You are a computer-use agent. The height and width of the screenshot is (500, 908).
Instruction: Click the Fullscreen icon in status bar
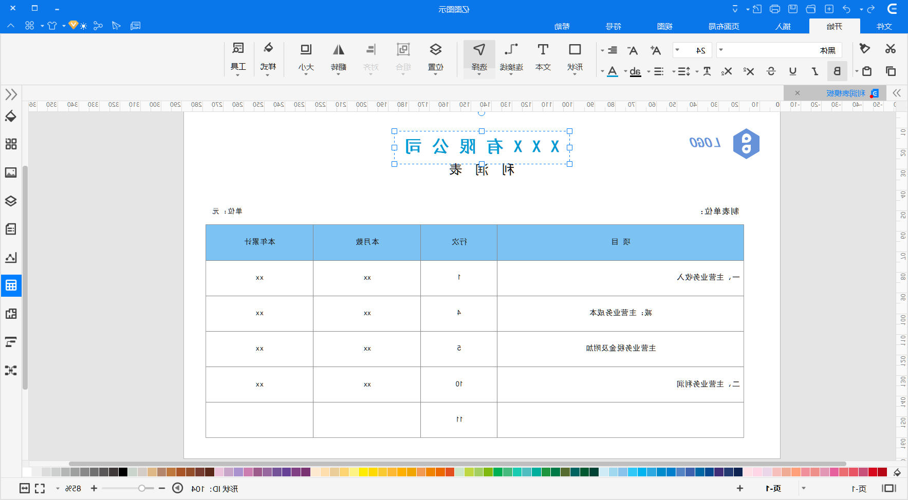coord(40,488)
